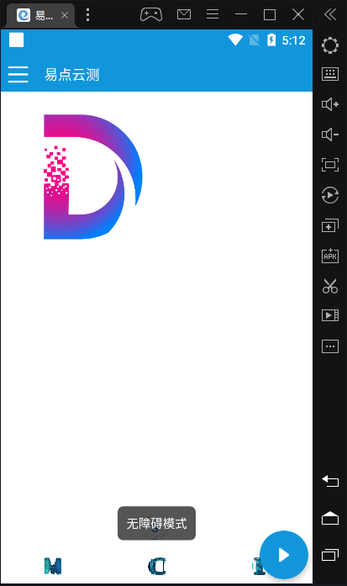
Task: Open the operation recorder icon
Action: pyautogui.click(x=330, y=195)
